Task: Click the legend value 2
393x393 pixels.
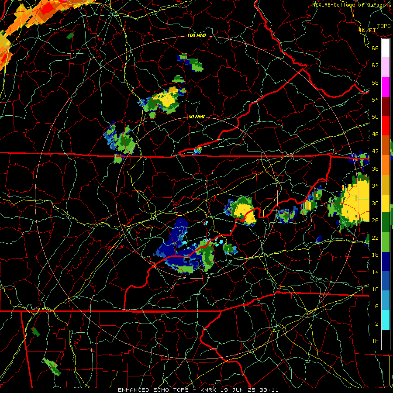Action: (377, 324)
